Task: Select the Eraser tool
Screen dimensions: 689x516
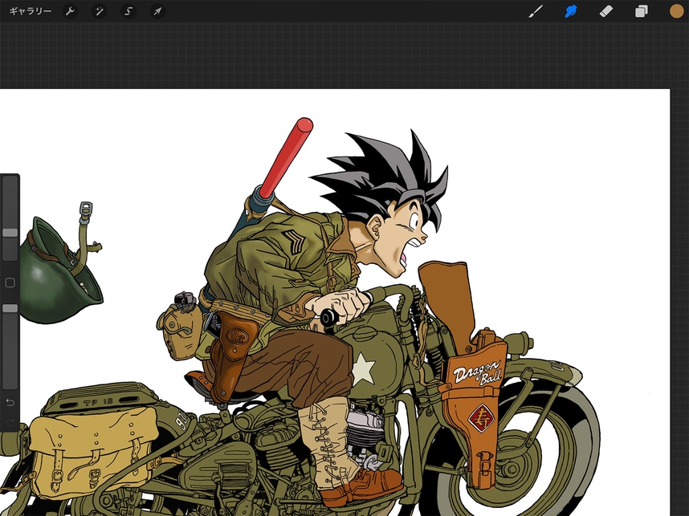Action: [606, 11]
